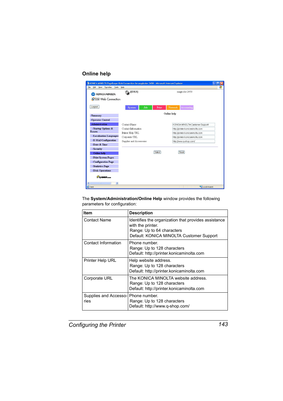
Task: Open Configuration Page link
Action: point(104,162)
